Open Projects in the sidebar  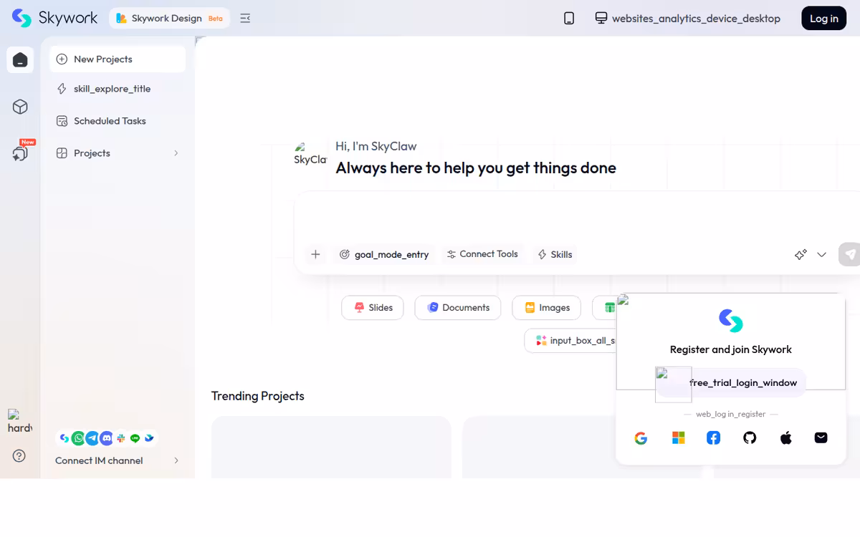click(x=118, y=153)
